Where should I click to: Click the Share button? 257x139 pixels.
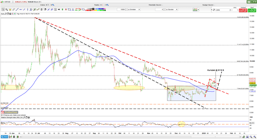pyautogui.click(x=5, y=137)
